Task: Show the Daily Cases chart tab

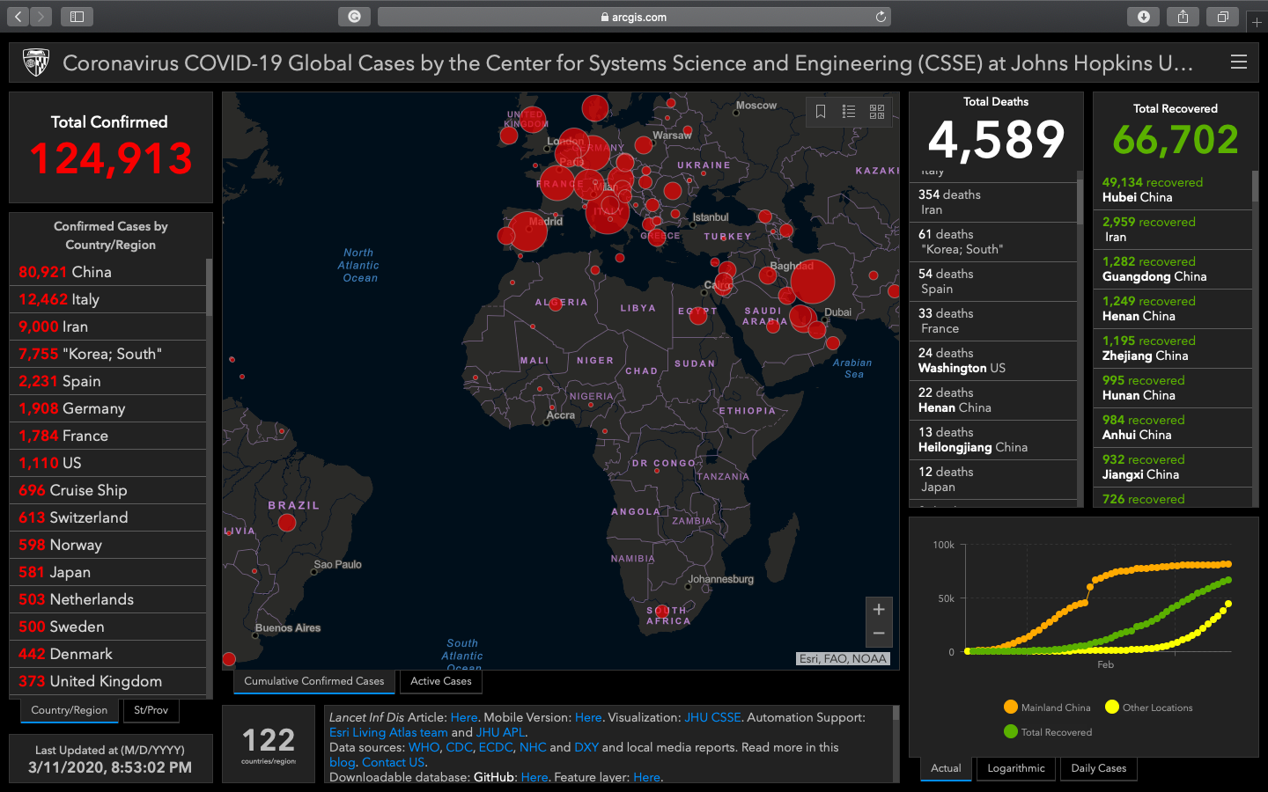Action: click(1099, 768)
